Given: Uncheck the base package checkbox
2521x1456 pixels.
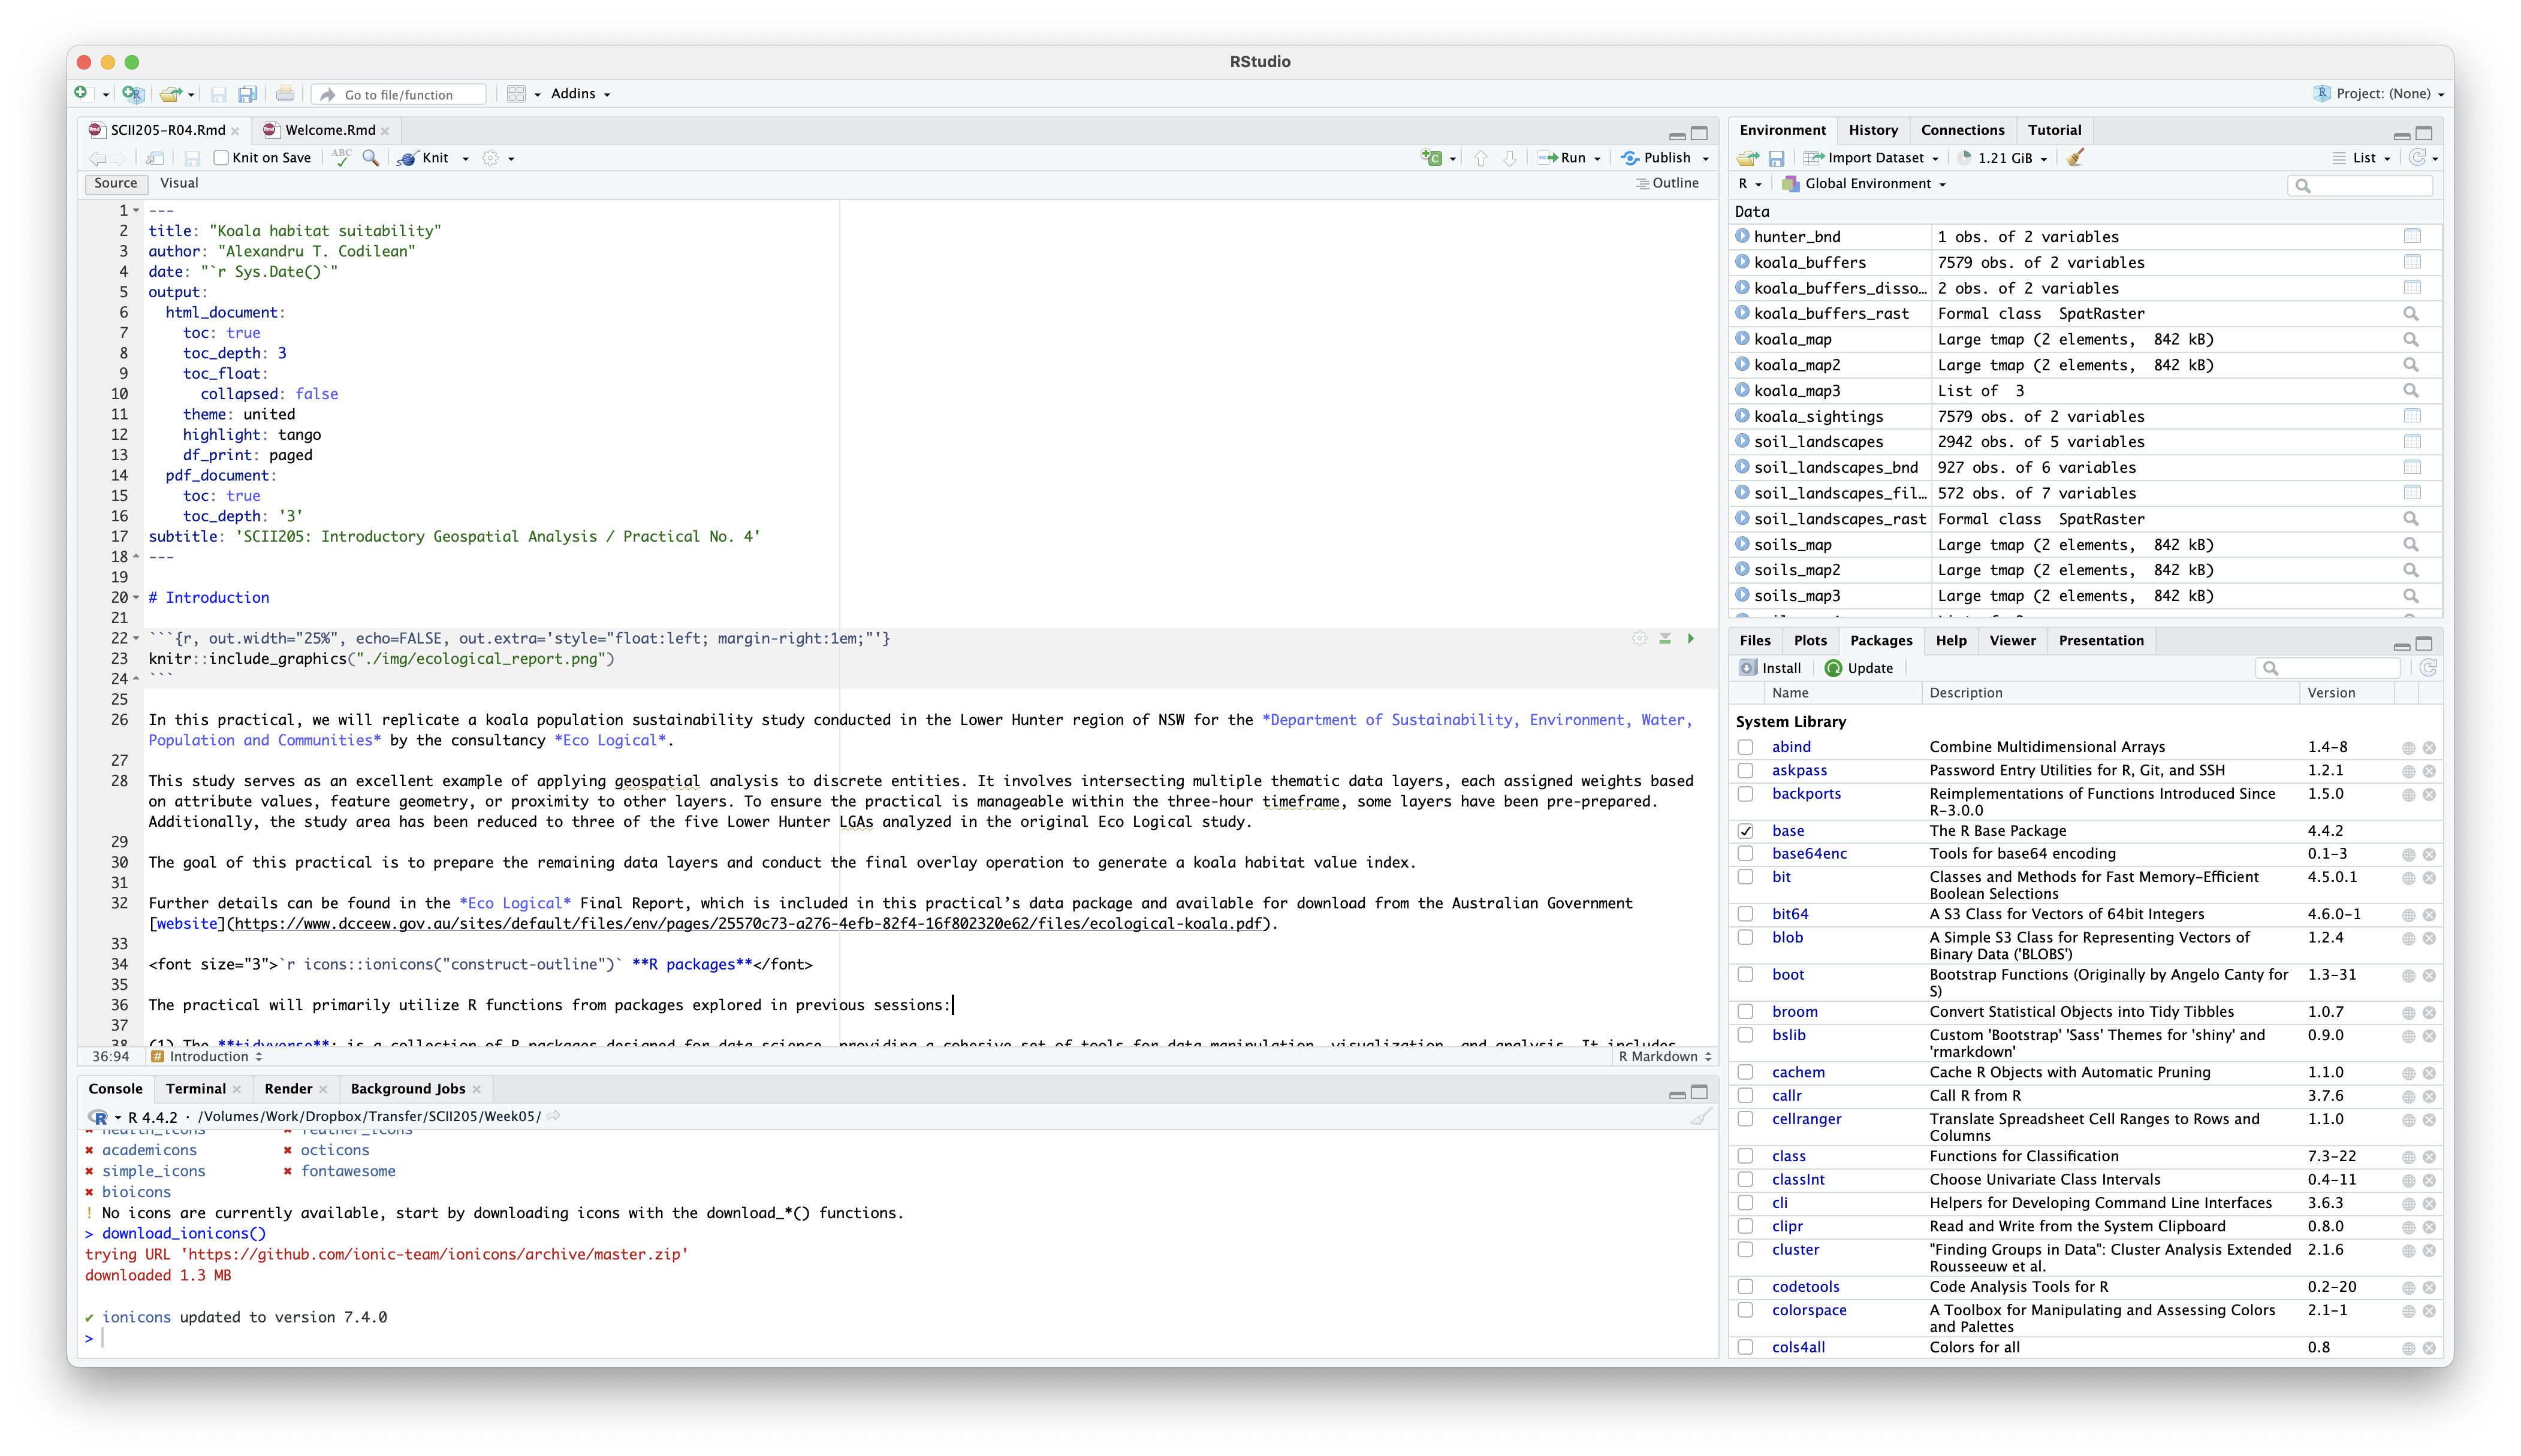Looking at the screenshot, I should (1745, 831).
